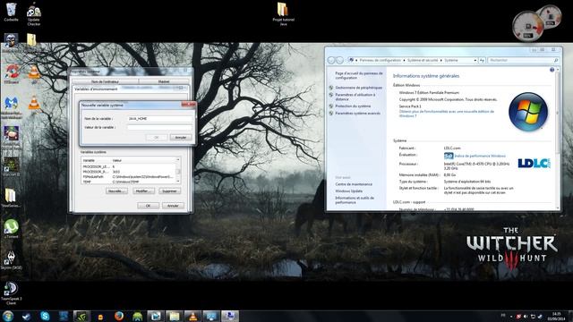Click Annuler in Nouvelle variable système dialog

pyautogui.click(x=181, y=138)
